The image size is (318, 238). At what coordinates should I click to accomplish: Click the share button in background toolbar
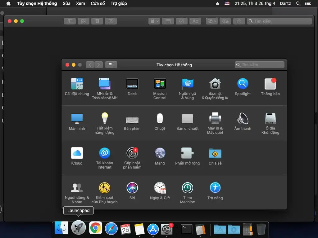tap(239, 21)
